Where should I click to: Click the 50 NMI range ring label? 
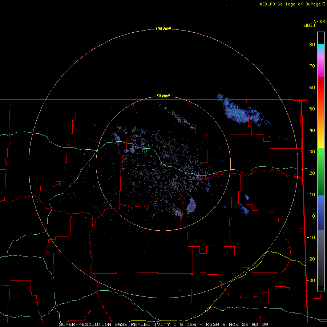(x=163, y=96)
